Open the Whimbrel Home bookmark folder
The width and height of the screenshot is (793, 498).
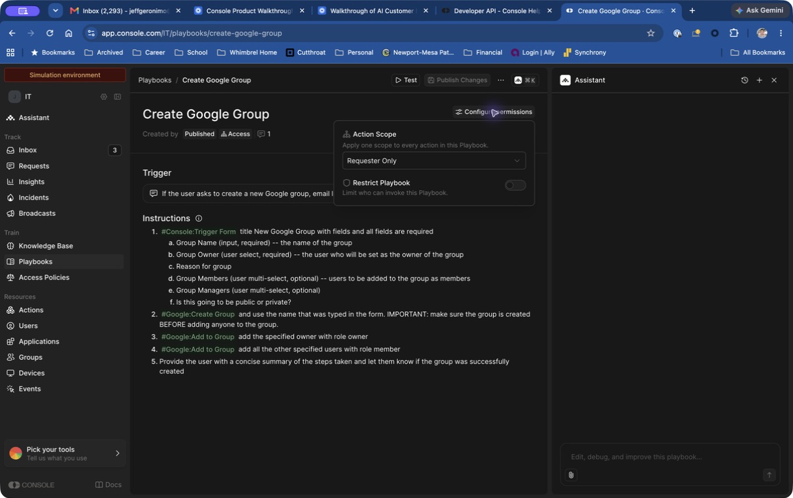coord(247,53)
